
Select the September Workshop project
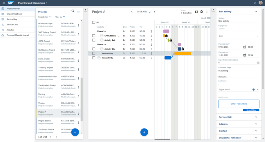click(58, 78)
